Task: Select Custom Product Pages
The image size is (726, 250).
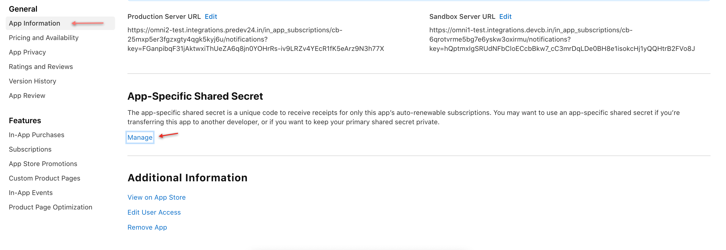Action: [45, 178]
